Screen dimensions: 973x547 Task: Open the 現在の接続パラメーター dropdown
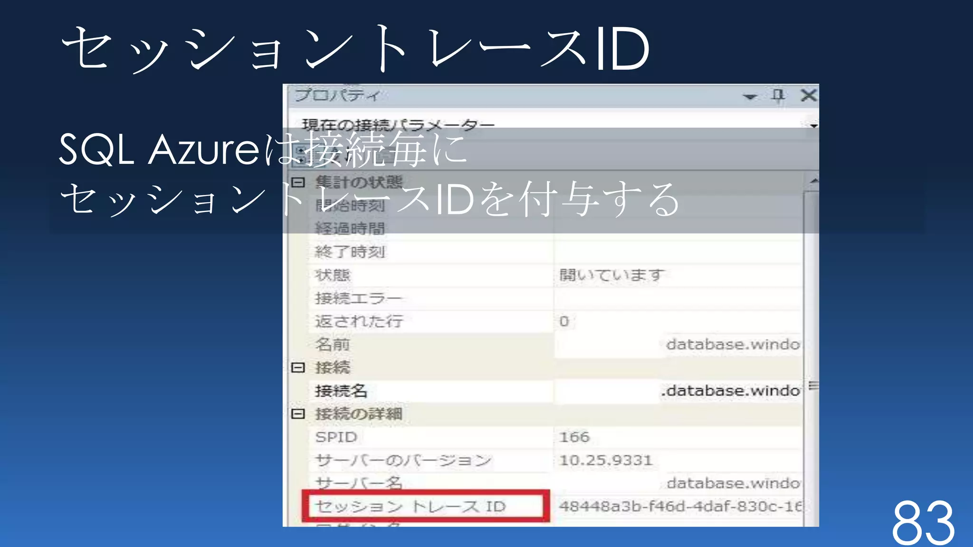813,125
